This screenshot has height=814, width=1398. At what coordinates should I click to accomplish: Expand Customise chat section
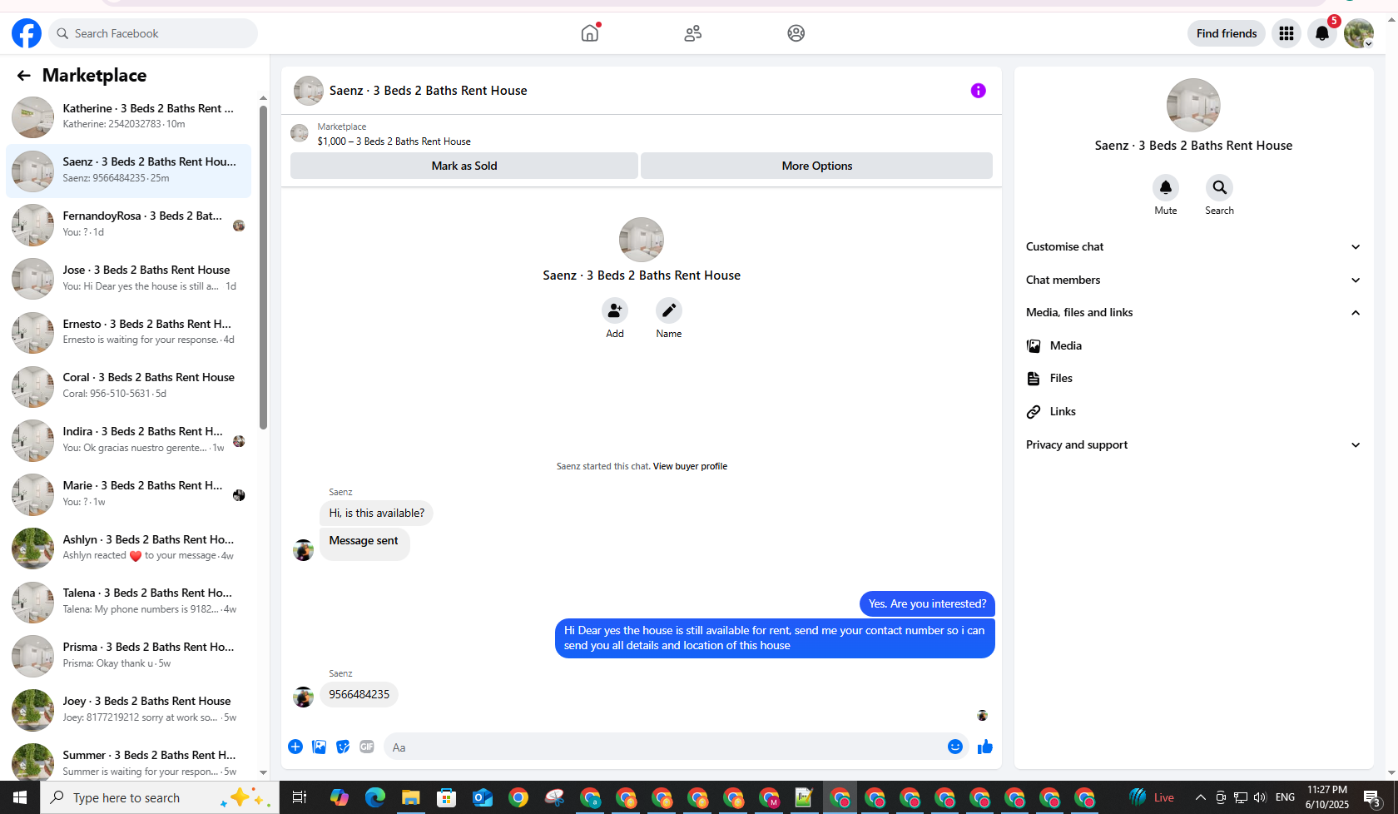(1193, 246)
